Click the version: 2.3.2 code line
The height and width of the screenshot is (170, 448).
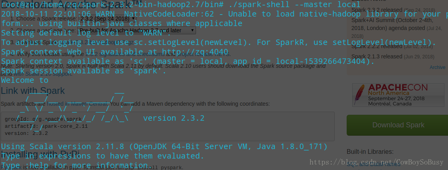[x=26, y=133]
